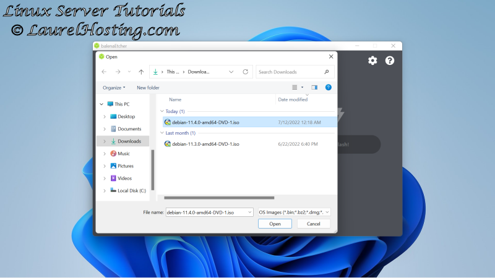495x278 pixels.
Task: Expand the Downloads tree node
Action: point(105,141)
